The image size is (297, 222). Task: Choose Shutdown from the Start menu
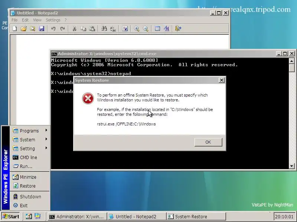click(30, 197)
